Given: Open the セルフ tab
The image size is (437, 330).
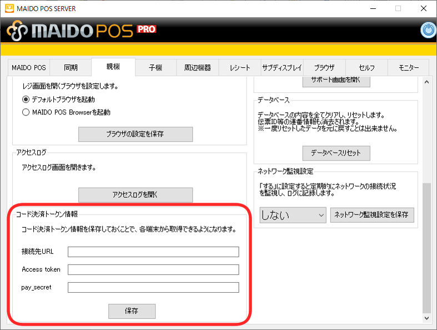Looking at the screenshot, I should click(x=367, y=68).
